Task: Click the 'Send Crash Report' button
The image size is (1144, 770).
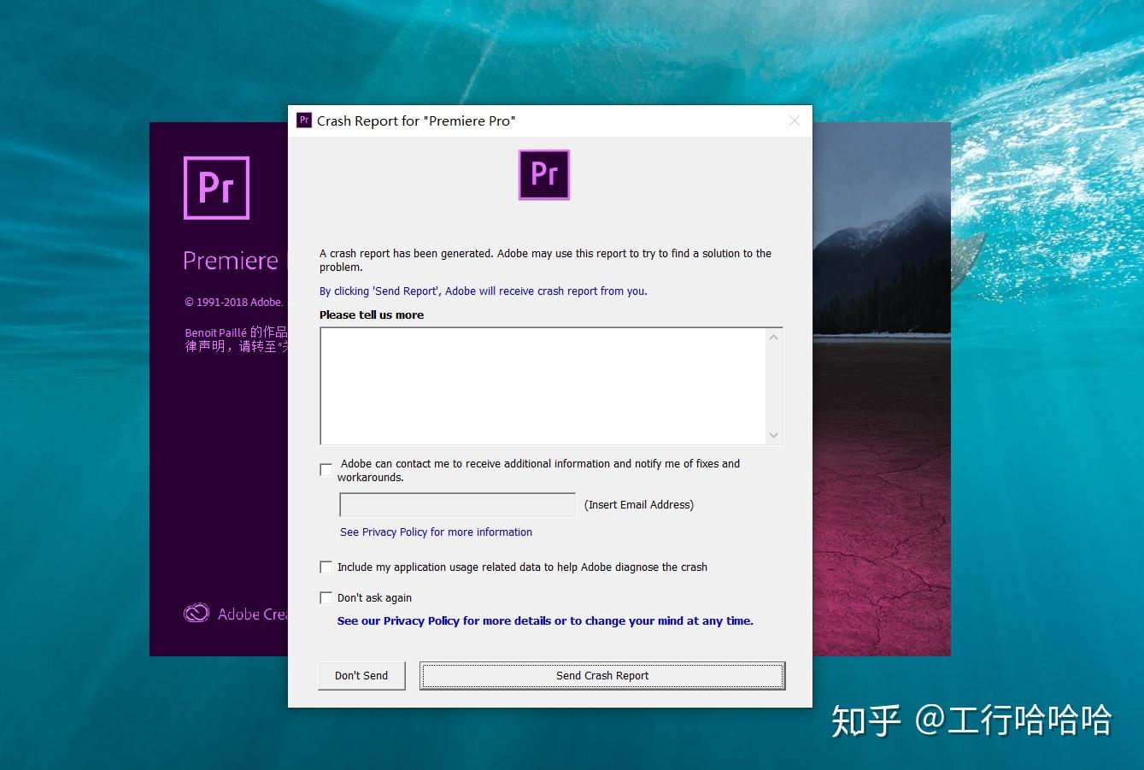Action: click(x=602, y=675)
